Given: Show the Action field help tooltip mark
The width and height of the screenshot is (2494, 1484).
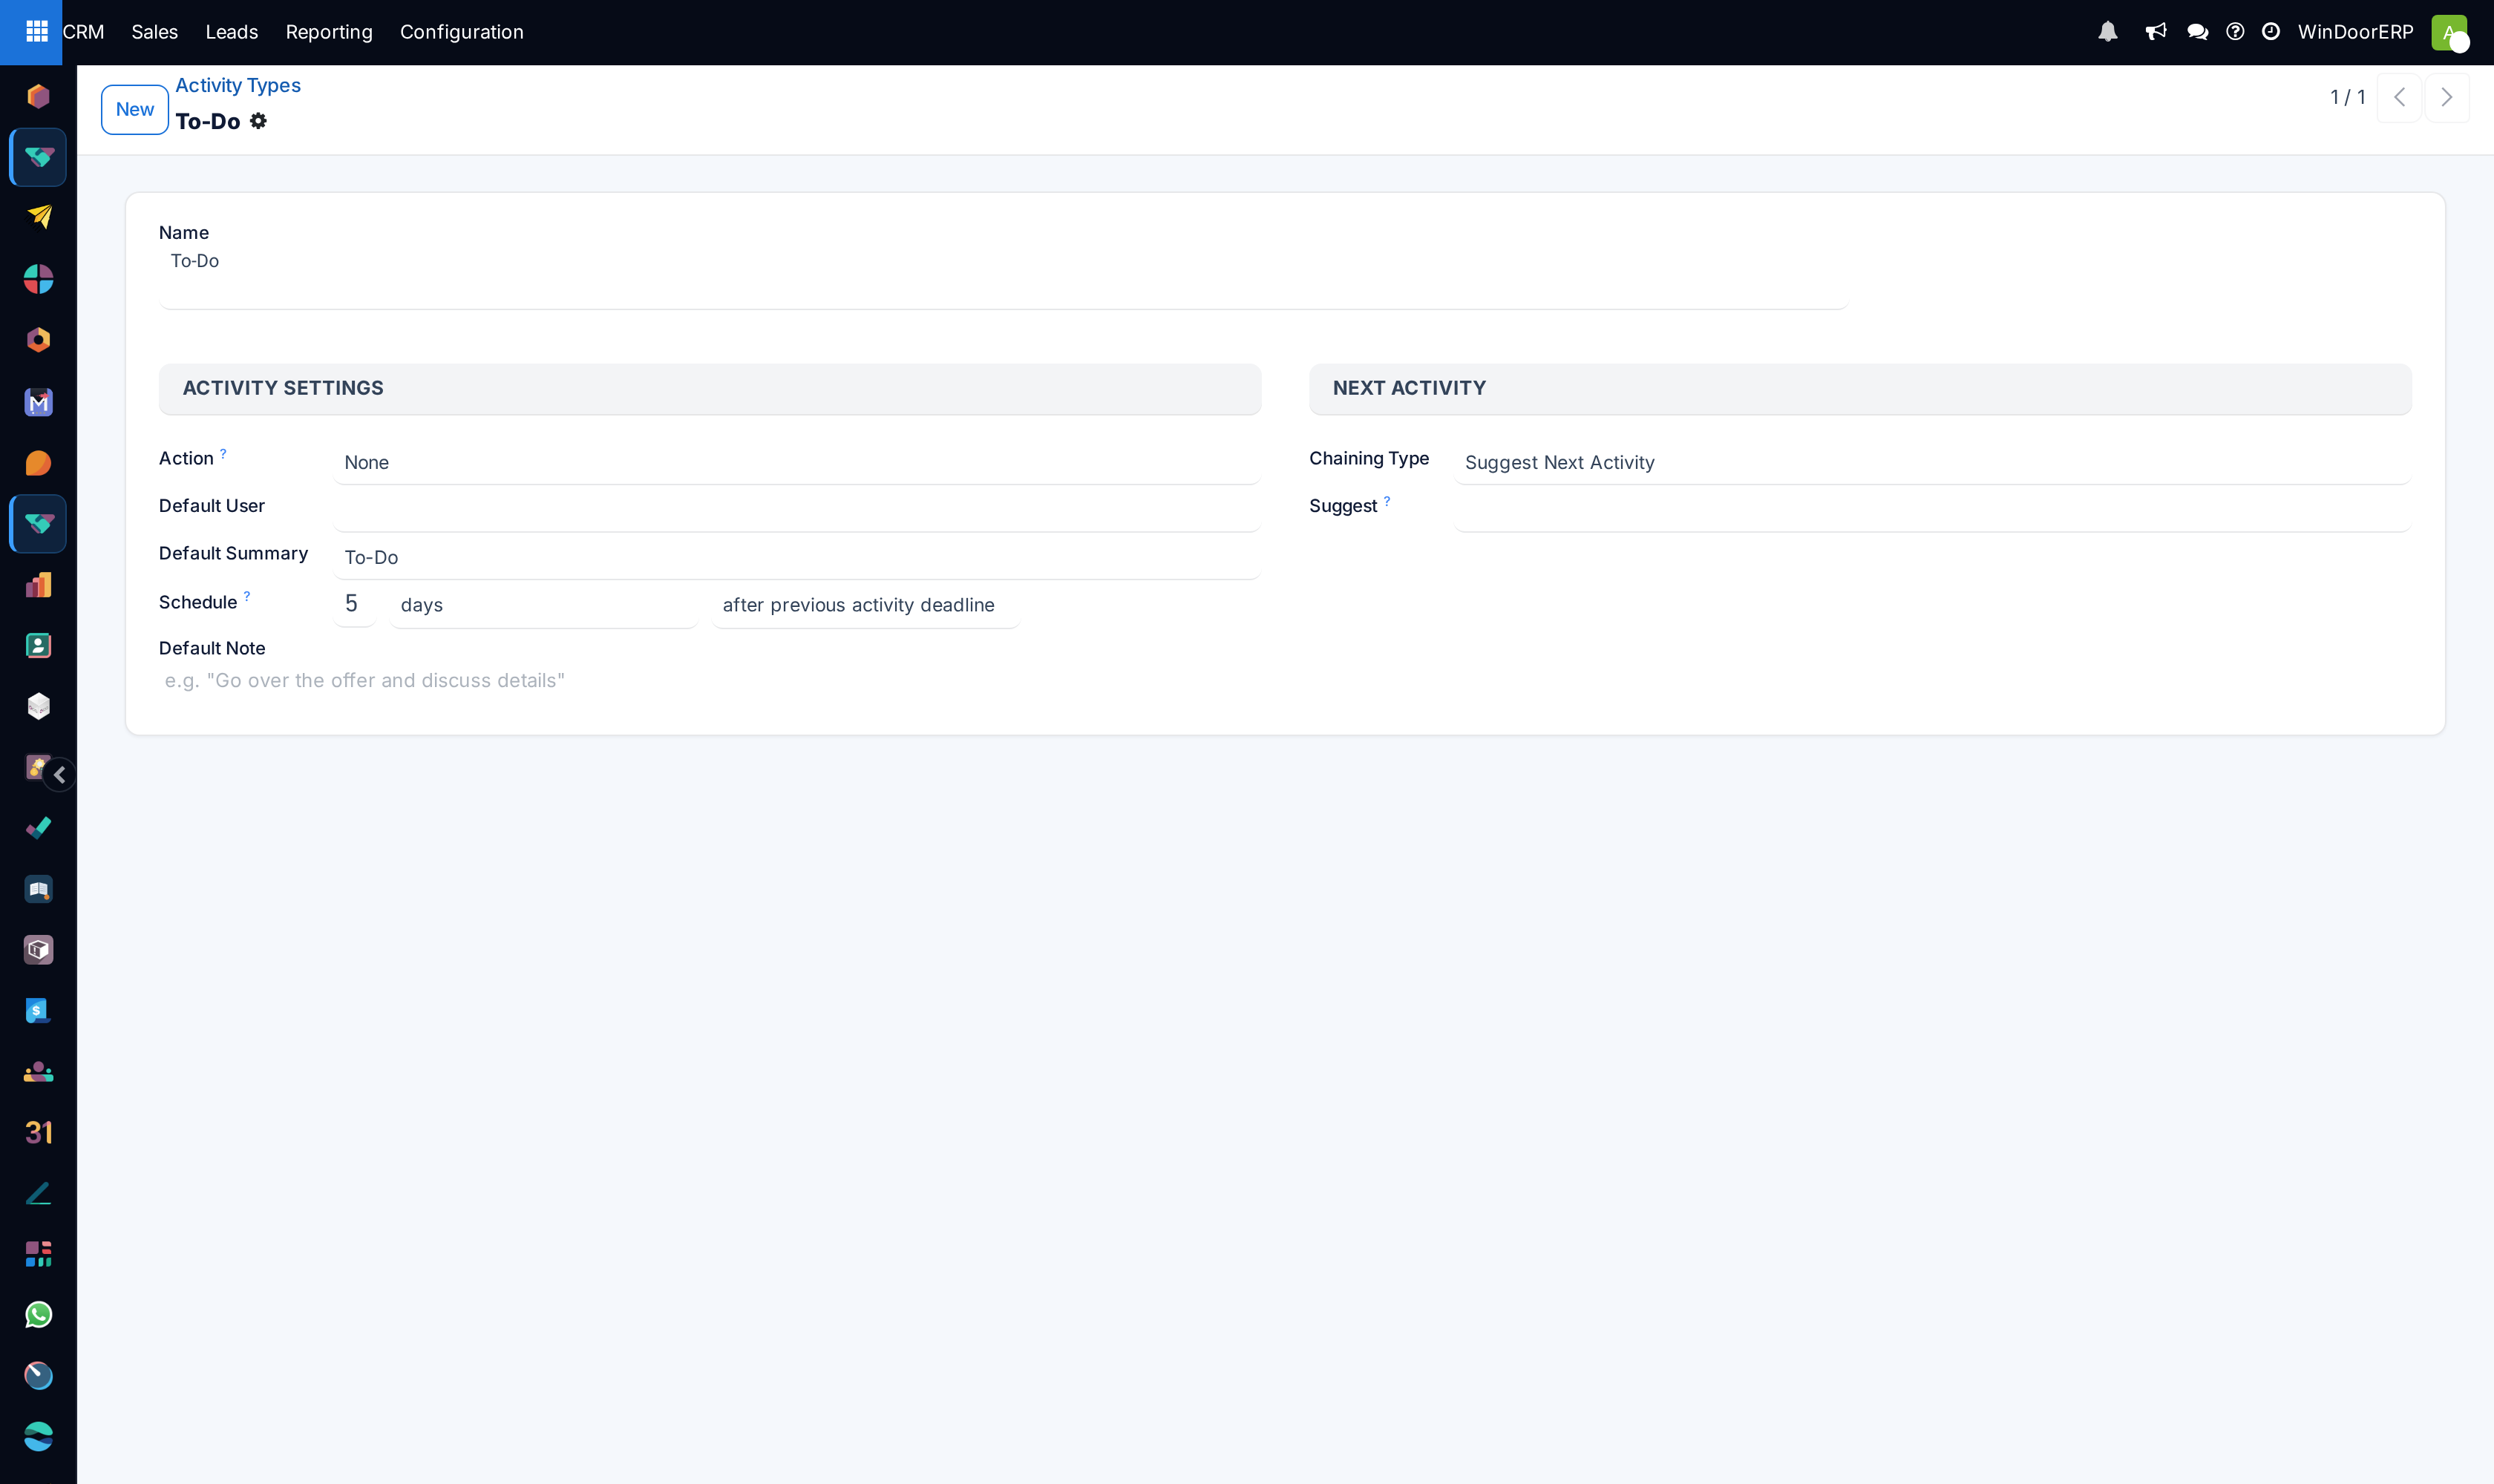Looking at the screenshot, I should (x=223, y=453).
